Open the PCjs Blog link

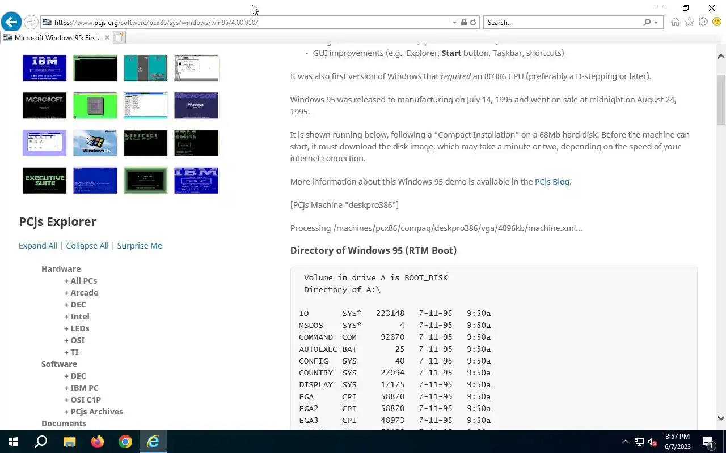552,182
